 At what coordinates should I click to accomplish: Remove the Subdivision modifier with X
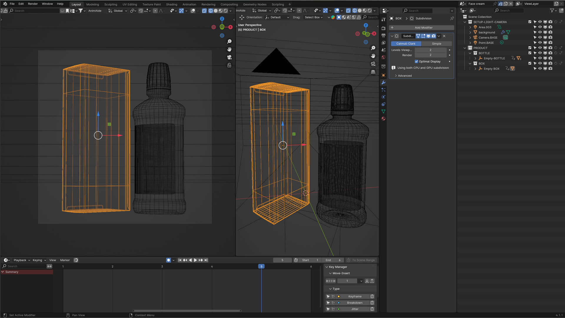click(x=444, y=36)
